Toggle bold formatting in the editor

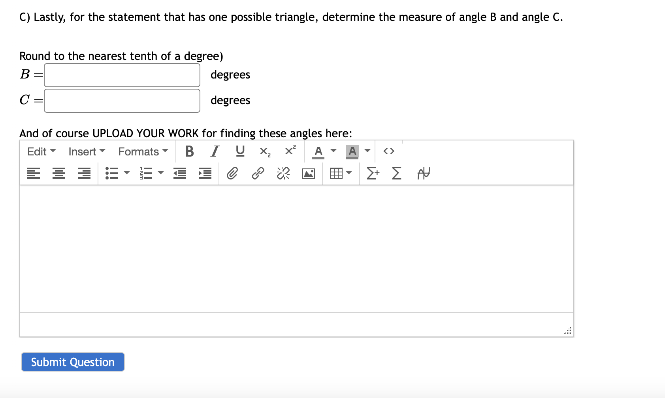[x=190, y=151]
